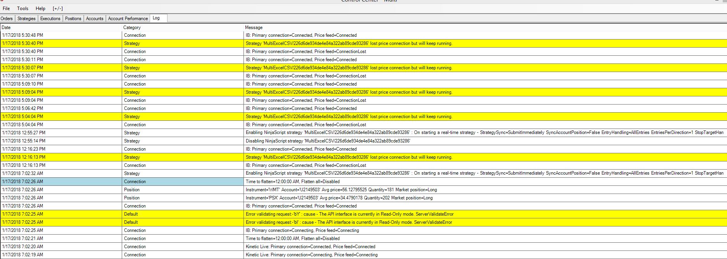Select the Disabling NinjaScript strategy message
The width and height of the screenshot is (727, 259).
328,141
